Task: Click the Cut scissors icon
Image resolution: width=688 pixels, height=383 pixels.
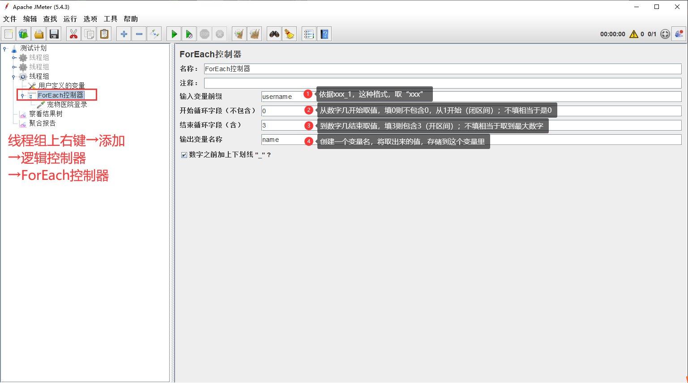Action: 73,34
